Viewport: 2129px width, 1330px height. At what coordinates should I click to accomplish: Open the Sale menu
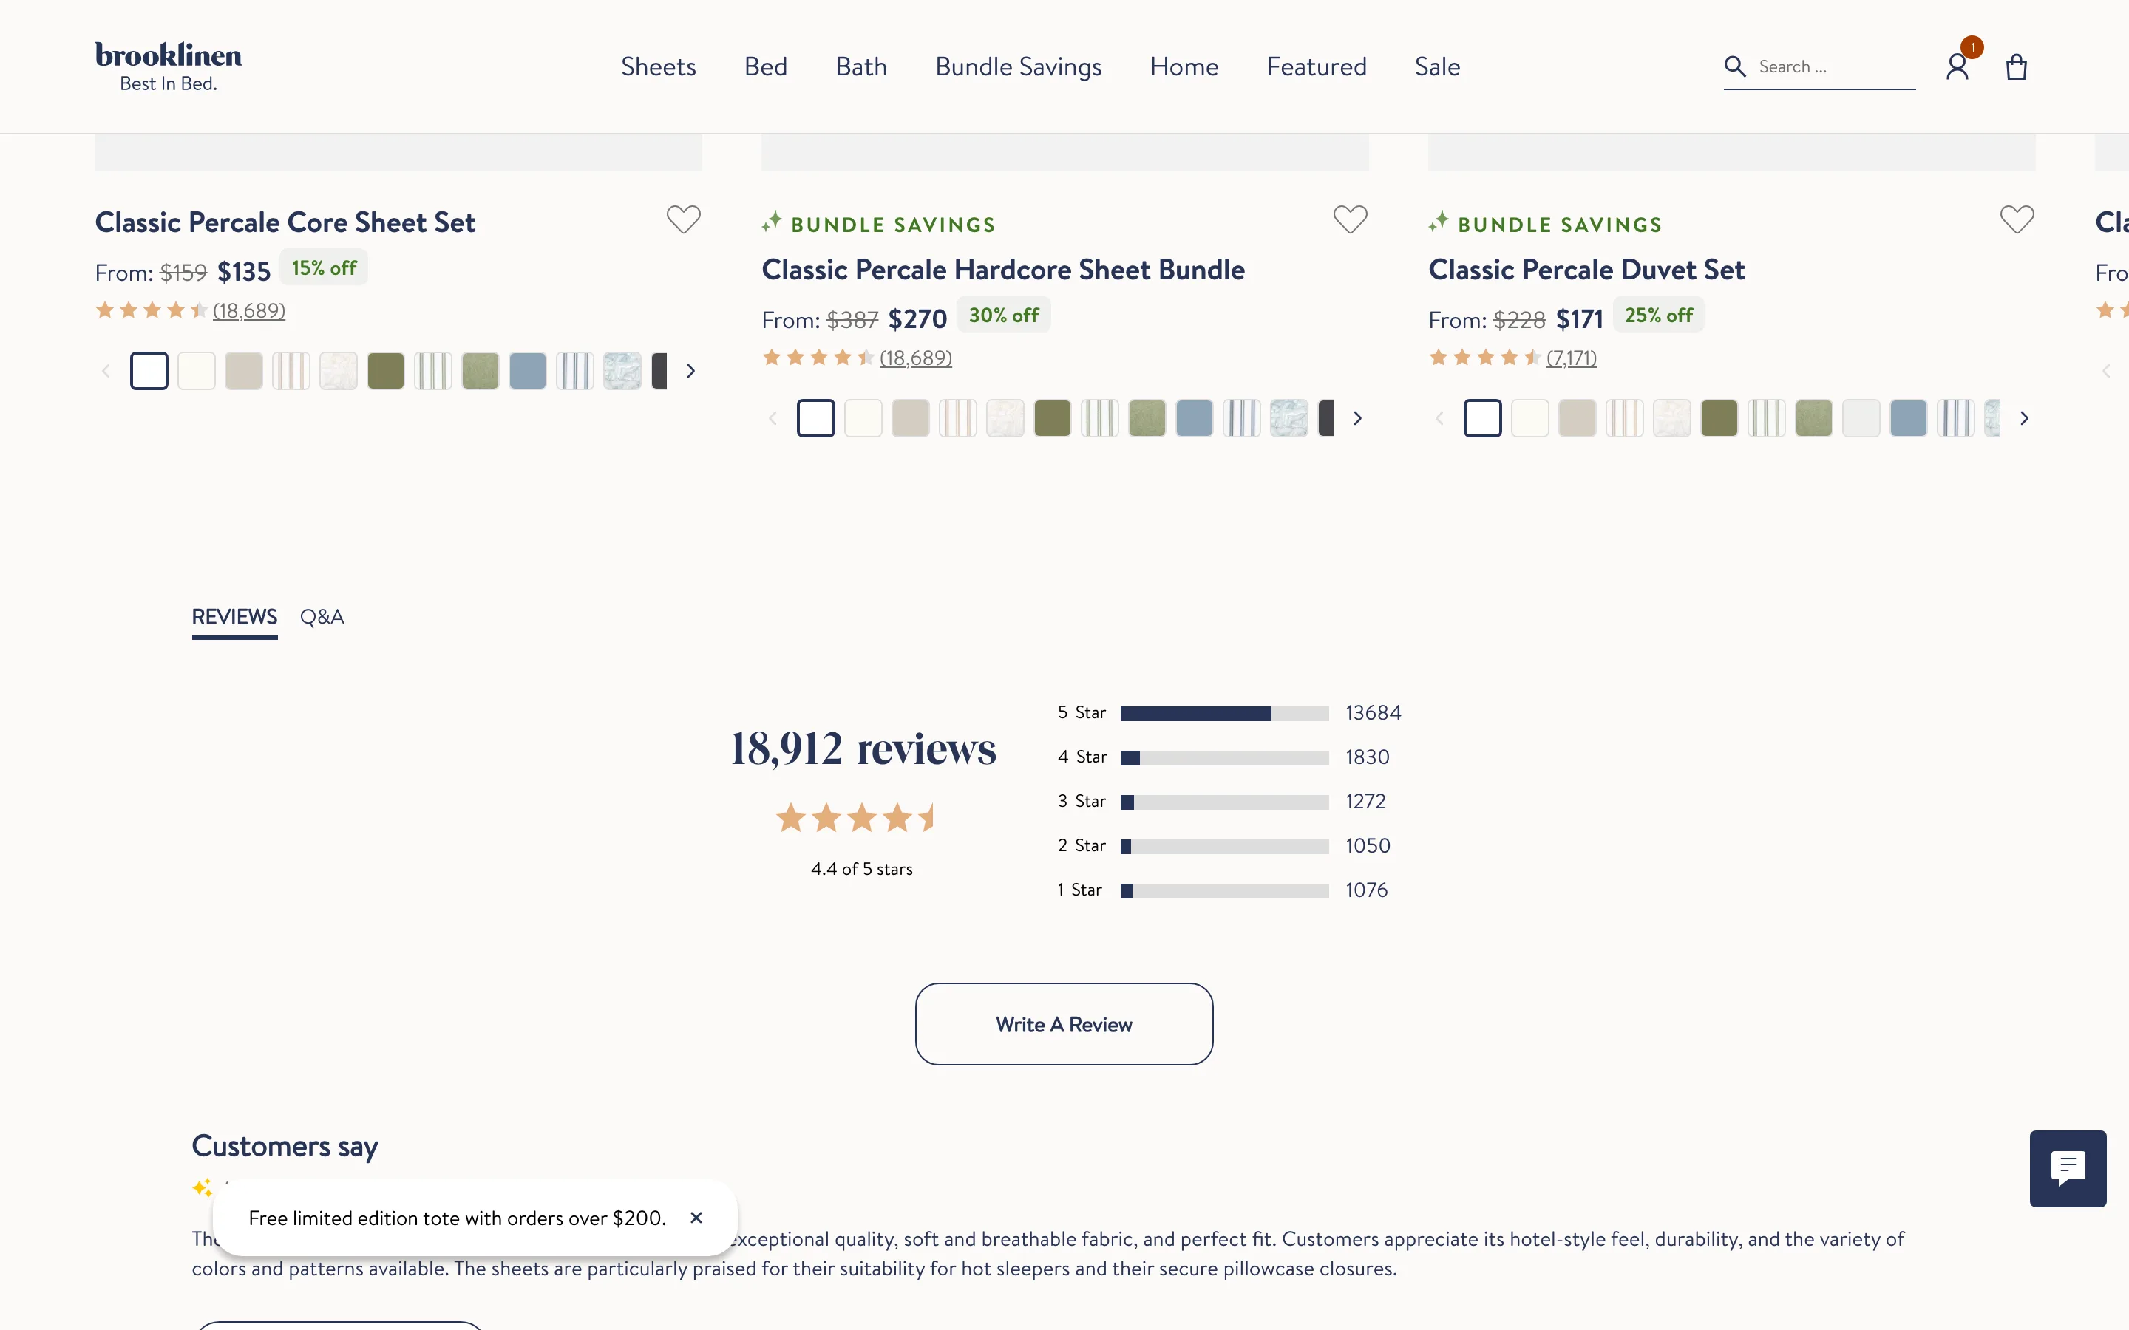(1436, 66)
